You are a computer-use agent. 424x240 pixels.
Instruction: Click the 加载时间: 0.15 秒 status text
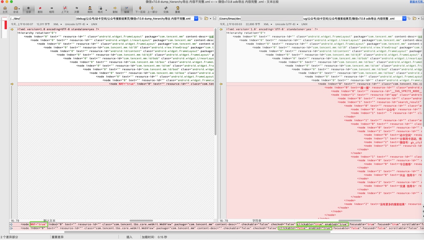pyautogui.click(x=154, y=237)
